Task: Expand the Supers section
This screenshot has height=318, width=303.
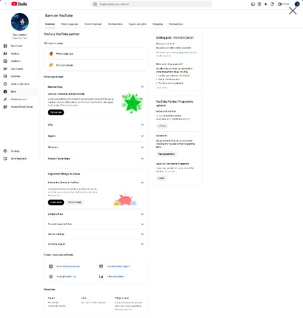Action: [143, 136]
